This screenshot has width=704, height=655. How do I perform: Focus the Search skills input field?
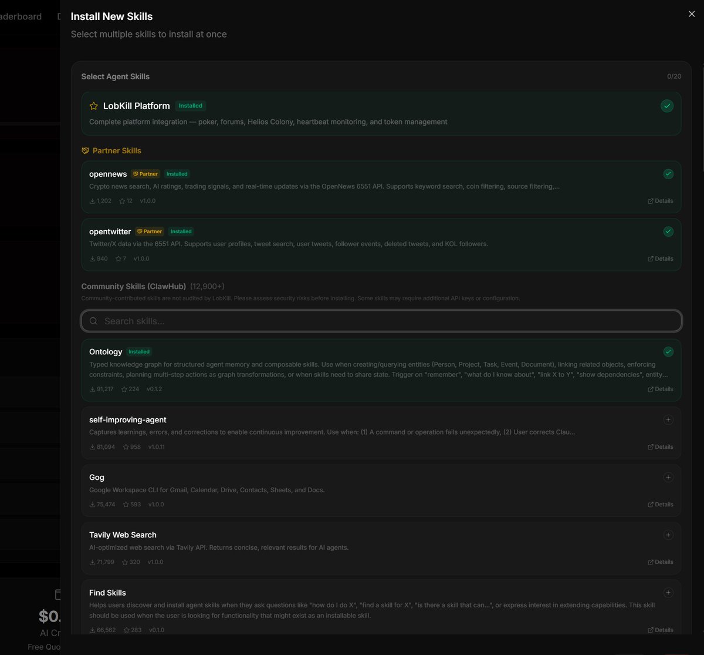pos(381,321)
